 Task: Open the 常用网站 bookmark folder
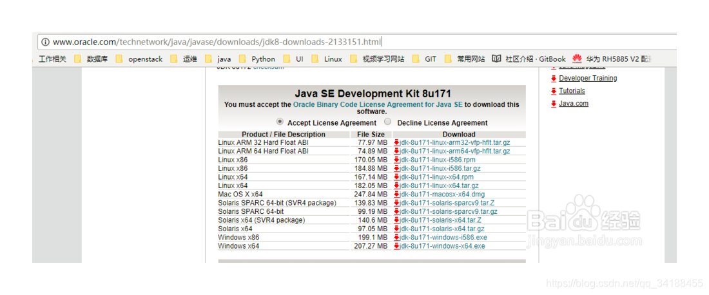[465, 59]
